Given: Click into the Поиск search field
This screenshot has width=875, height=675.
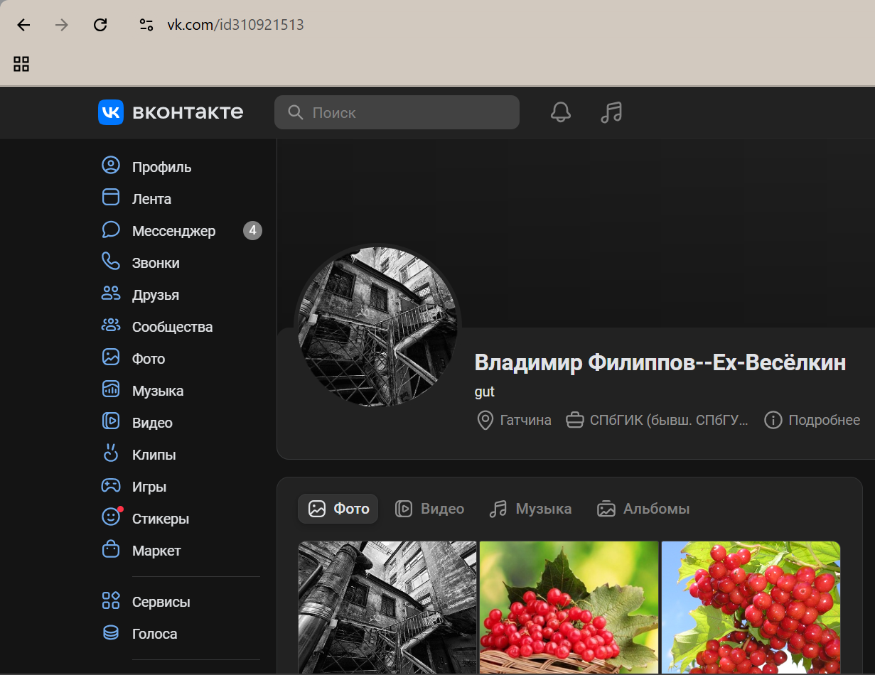Looking at the screenshot, I should point(405,112).
